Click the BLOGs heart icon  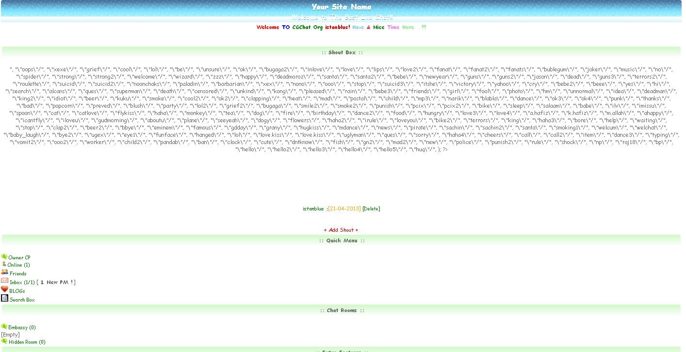click(5, 289)
